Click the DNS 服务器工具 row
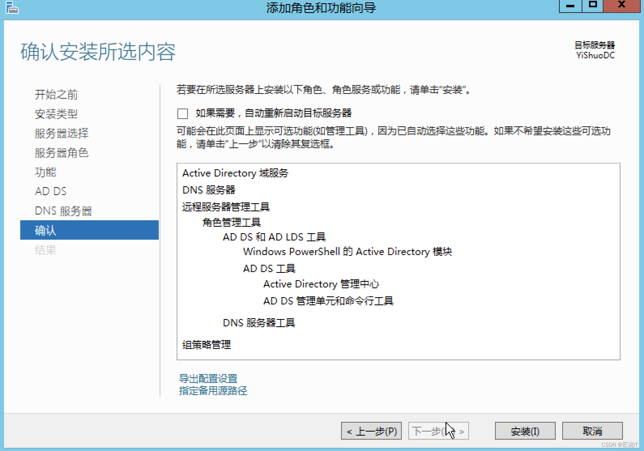 coord(259,323)
